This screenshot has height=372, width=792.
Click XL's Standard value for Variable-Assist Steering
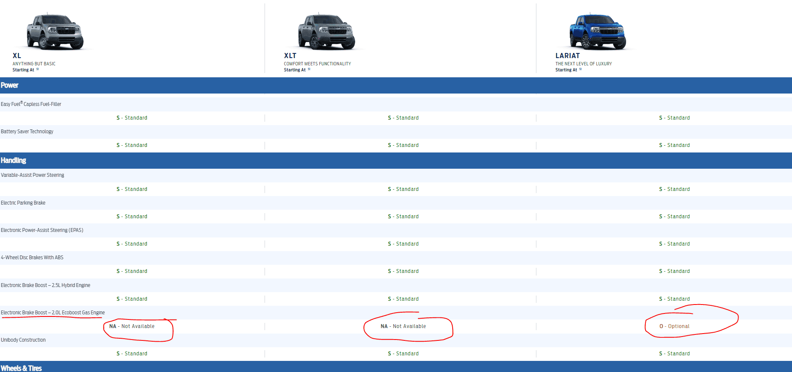(132, 189)
